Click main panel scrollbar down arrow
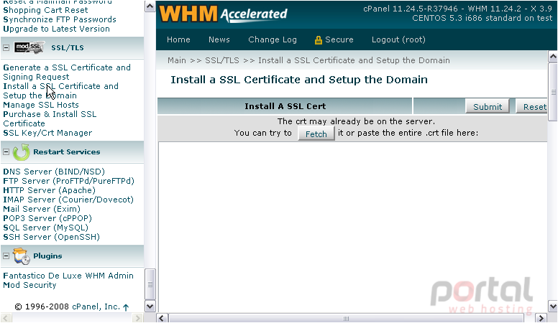 click(x=553, y=306)
